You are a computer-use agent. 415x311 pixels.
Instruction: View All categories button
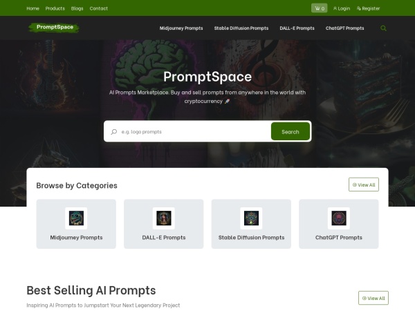364,185
